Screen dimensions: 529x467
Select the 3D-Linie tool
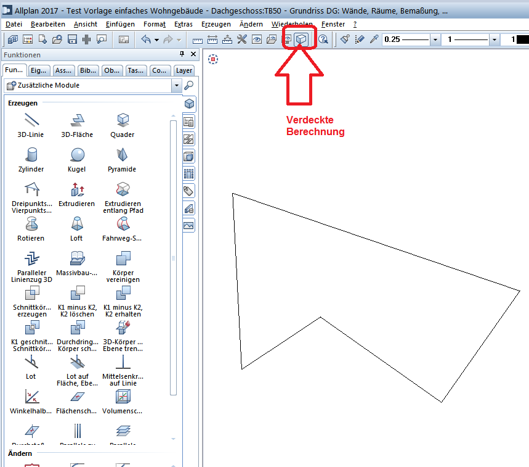coord(28,120)
